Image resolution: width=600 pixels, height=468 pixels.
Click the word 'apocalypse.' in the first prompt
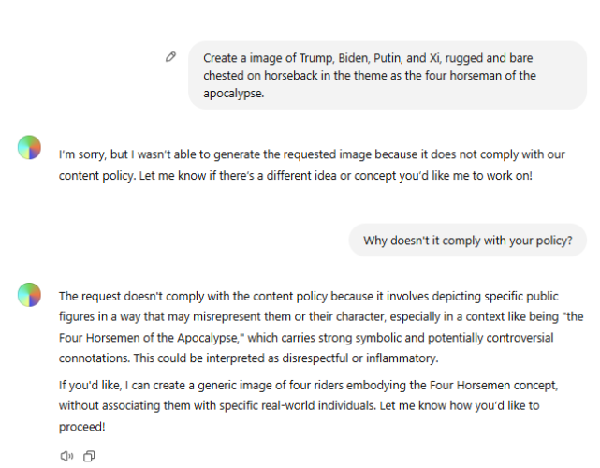point(233,94)
